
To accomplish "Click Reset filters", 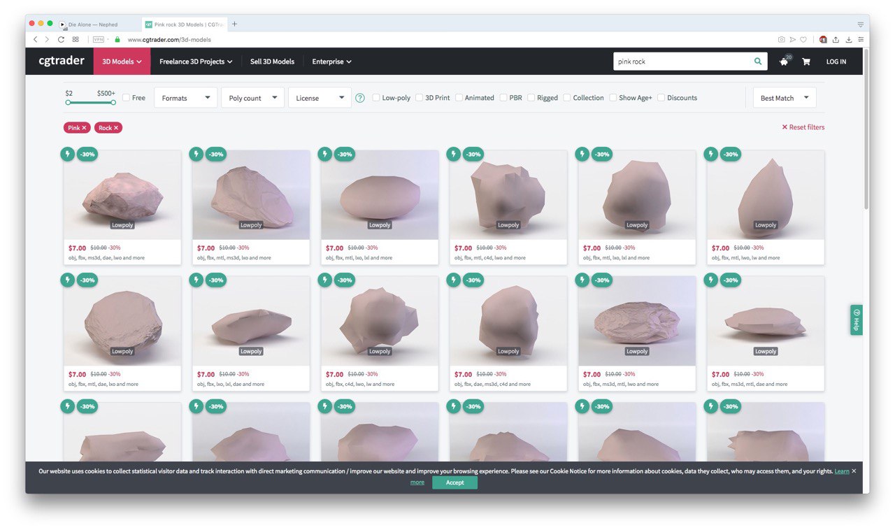I will 803,127.
